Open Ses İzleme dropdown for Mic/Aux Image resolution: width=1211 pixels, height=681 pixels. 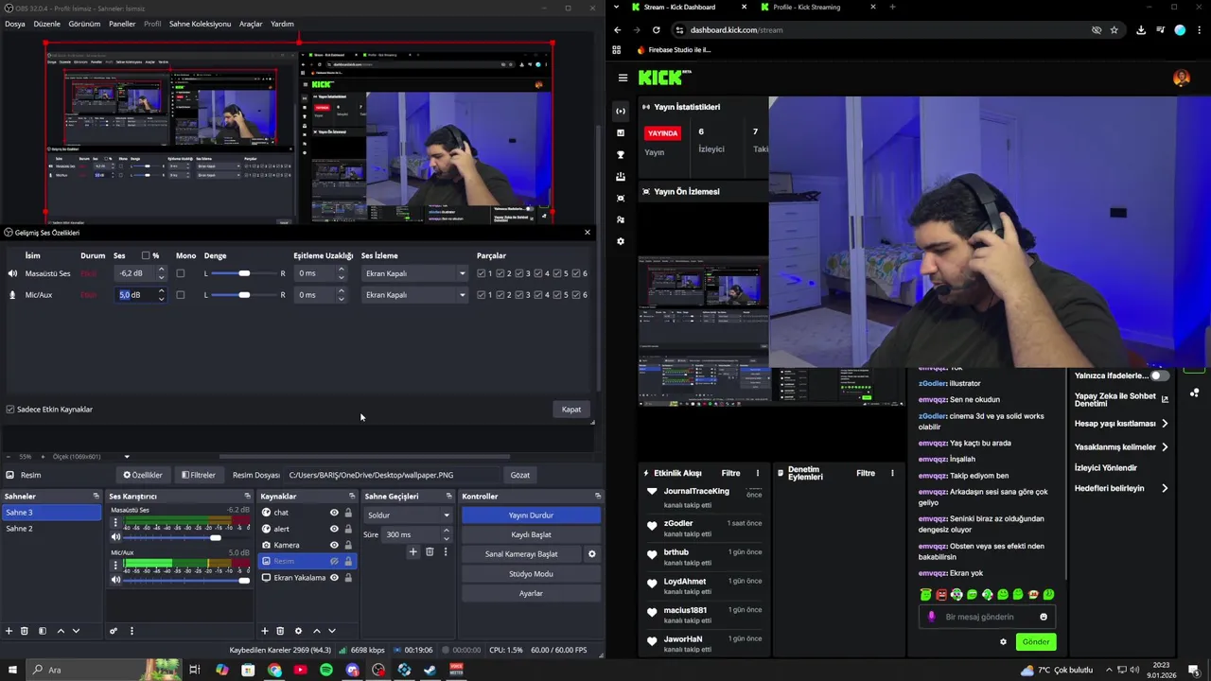414,295
